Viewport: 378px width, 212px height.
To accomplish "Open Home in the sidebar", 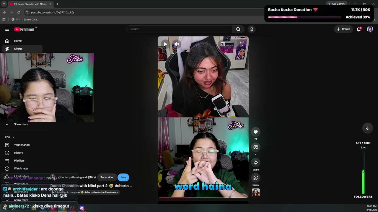I will [x=22, y=41].
